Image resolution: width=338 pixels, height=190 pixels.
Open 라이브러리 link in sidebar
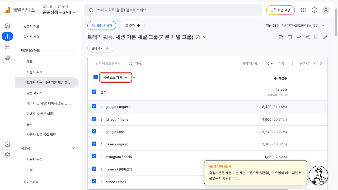coord(31,182)
